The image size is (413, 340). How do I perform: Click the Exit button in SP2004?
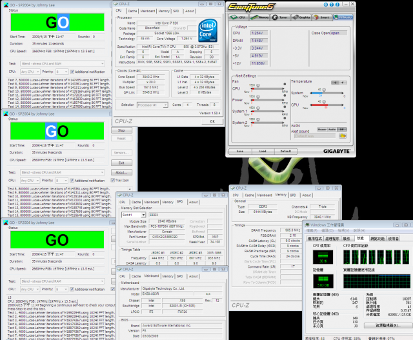point(121,163)
